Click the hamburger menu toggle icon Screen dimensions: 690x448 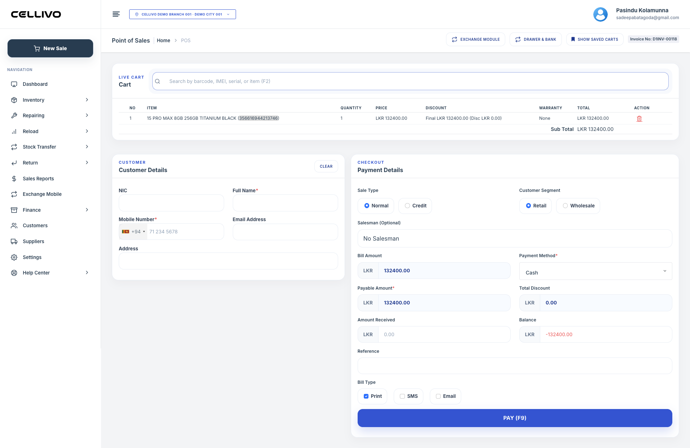tap(116, 14)
